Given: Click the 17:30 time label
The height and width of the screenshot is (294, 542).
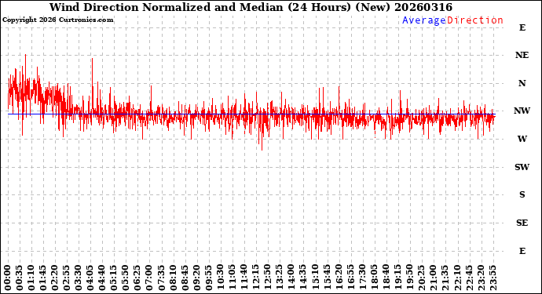Looking at the screenshot, I should click(363, 278).
